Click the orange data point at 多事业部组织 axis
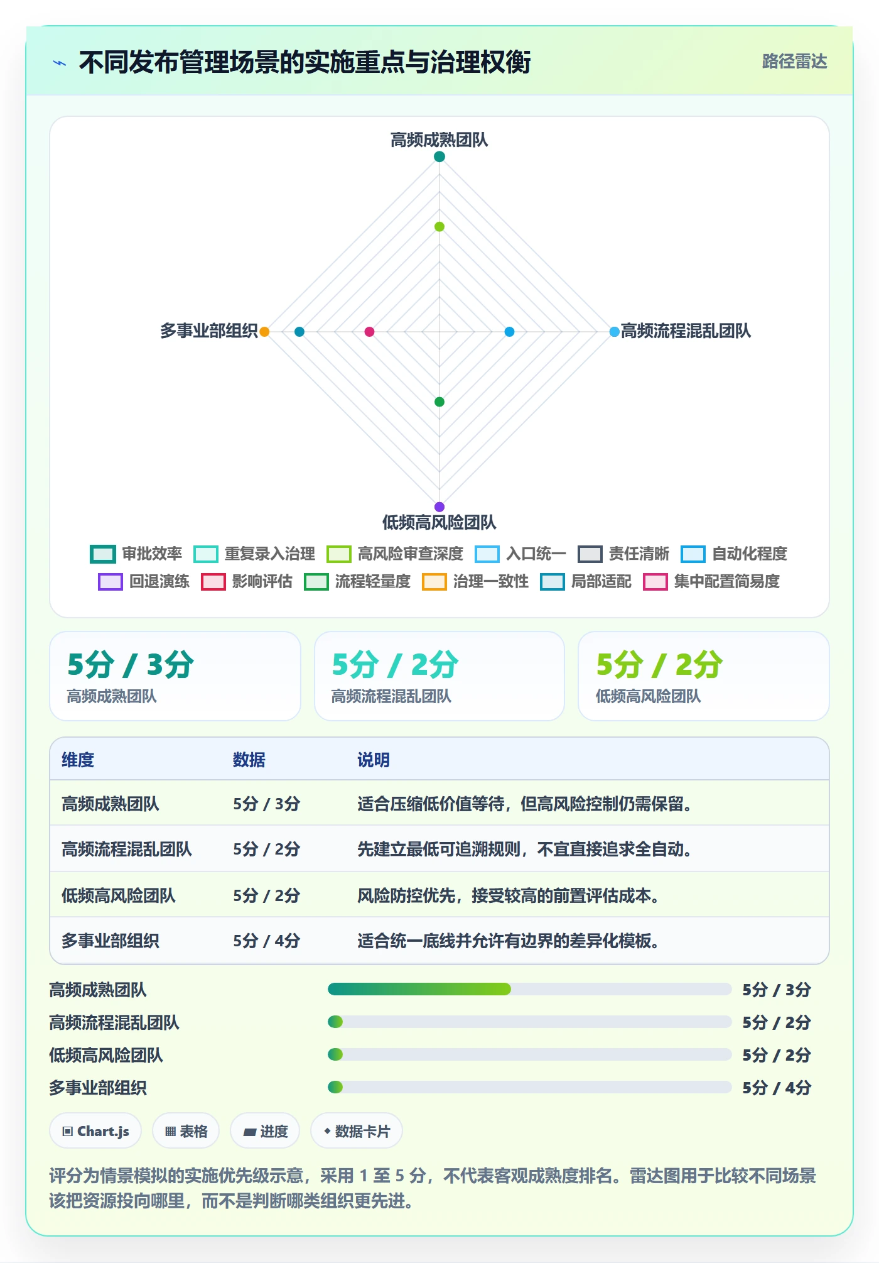The image size is (879, 1263). [x=264, y=332]
